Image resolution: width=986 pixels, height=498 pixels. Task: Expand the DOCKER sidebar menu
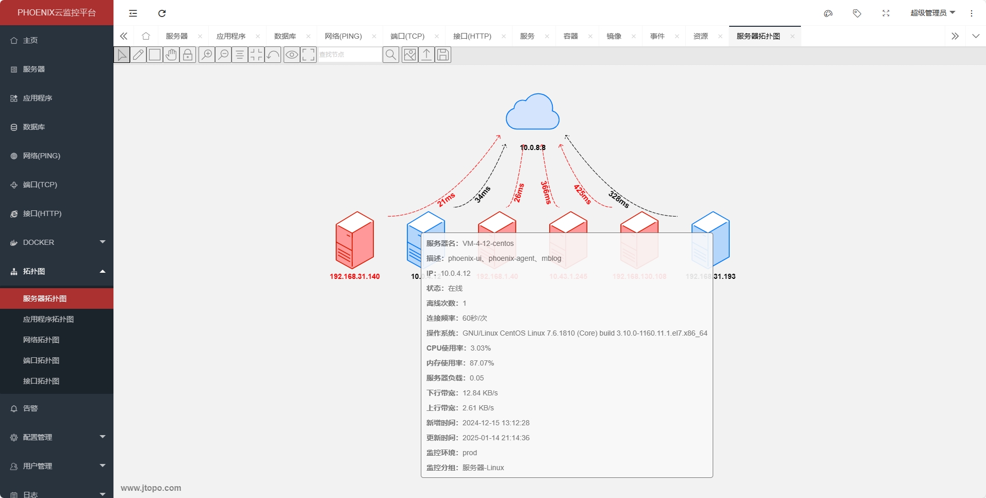tap(57, 242)
